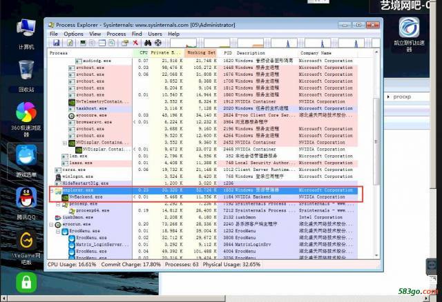Open the WeGame网吧版 desktop icon

tap(26, 248)
